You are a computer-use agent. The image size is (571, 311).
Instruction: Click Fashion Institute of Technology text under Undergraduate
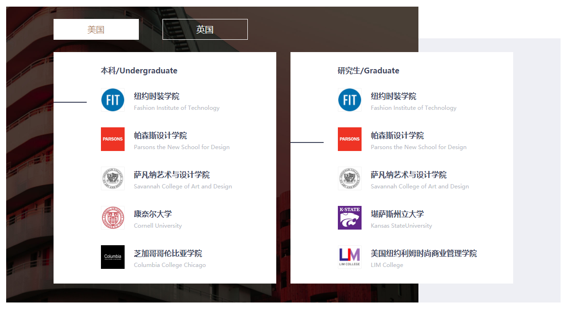(x=177, y=108)
